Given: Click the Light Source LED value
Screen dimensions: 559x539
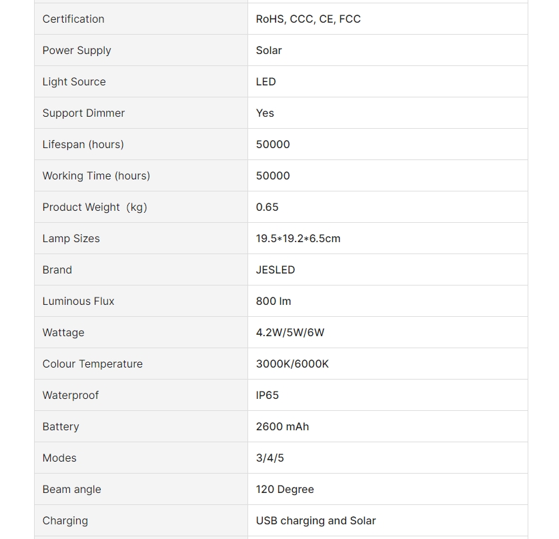Looking at the screenshot, I should tap(266, 81).
